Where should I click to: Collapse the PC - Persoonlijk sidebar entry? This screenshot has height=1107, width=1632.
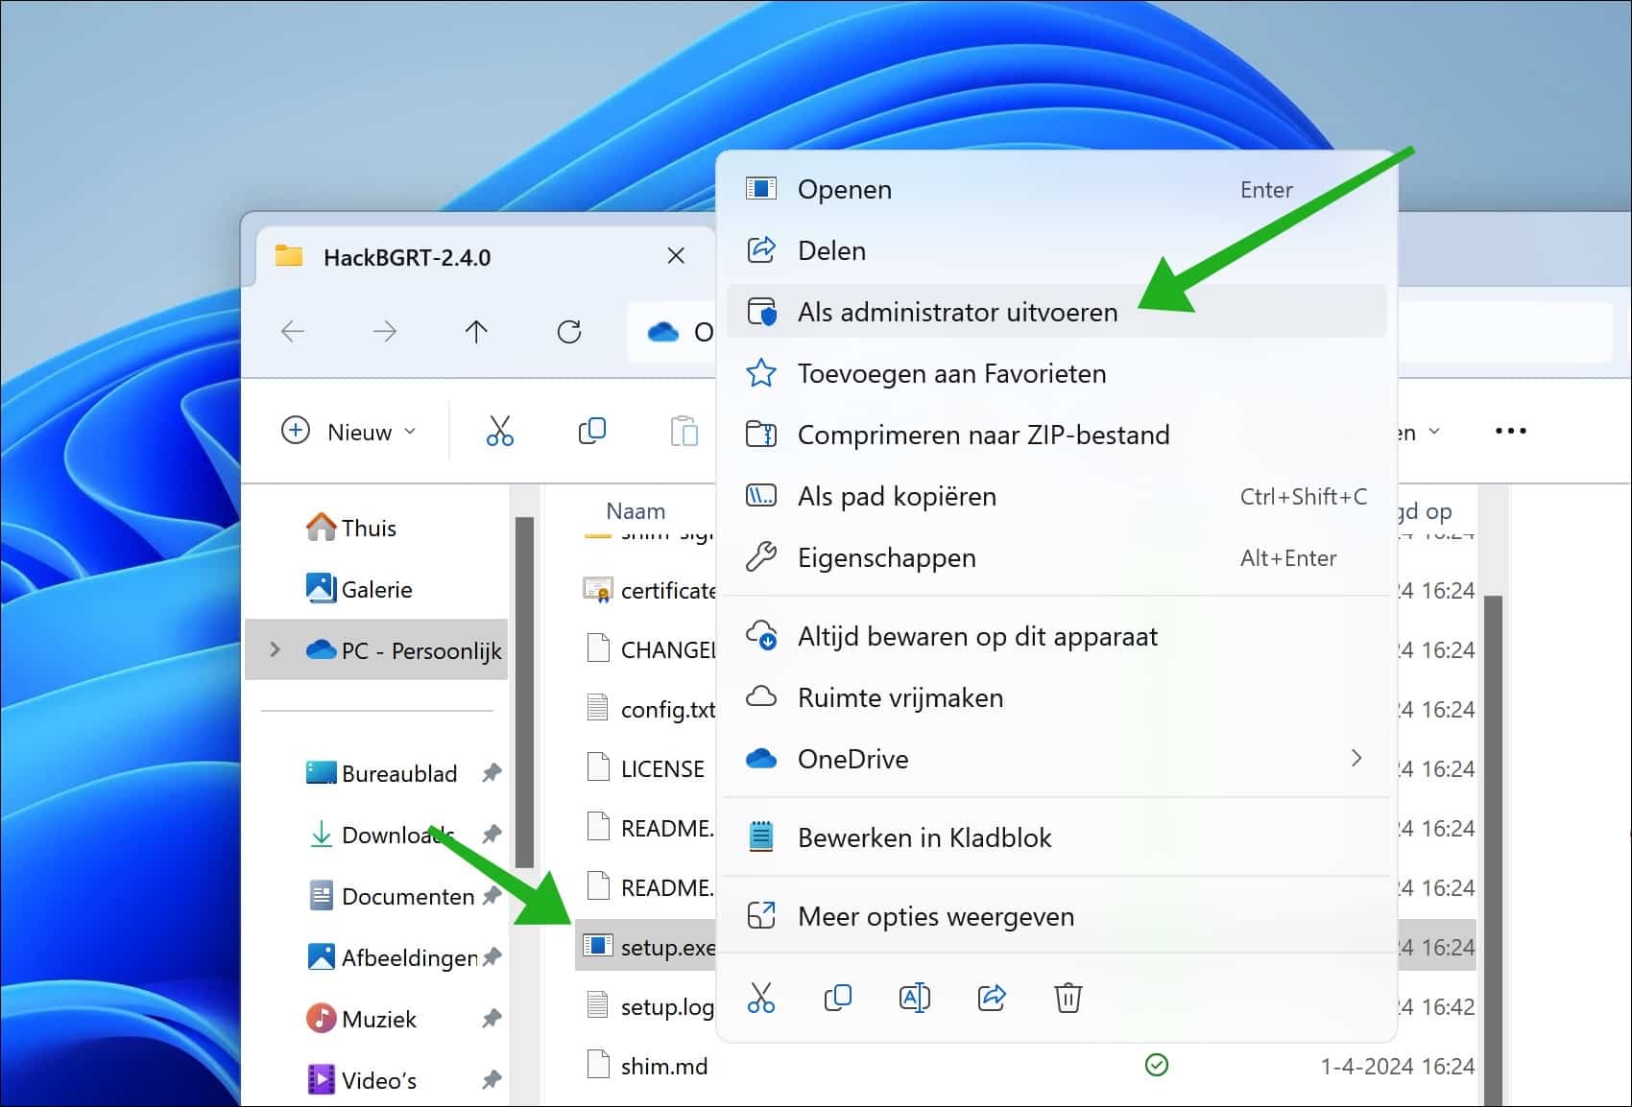click(x=275, y=649)
